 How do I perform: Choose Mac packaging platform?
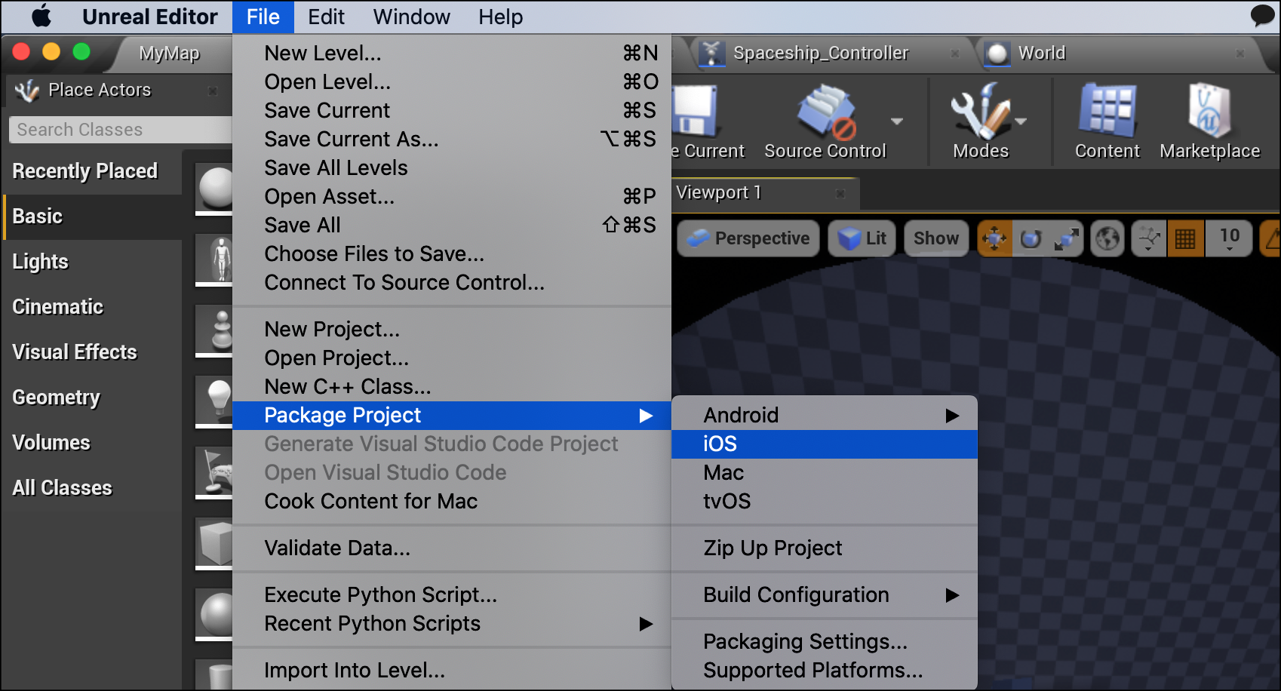pos(825,472)
